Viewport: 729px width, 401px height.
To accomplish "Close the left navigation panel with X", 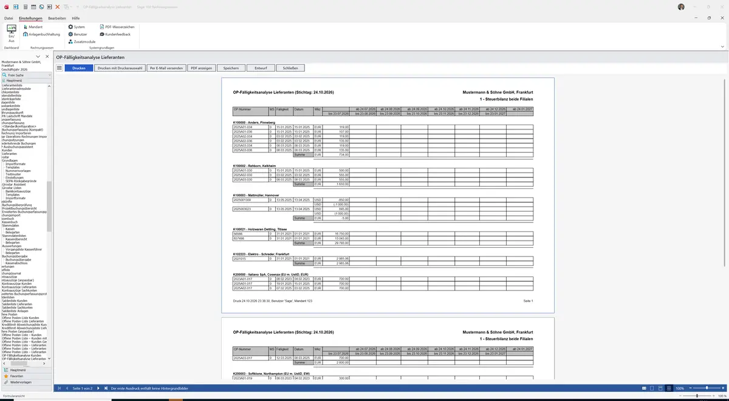I will point(47,57).
